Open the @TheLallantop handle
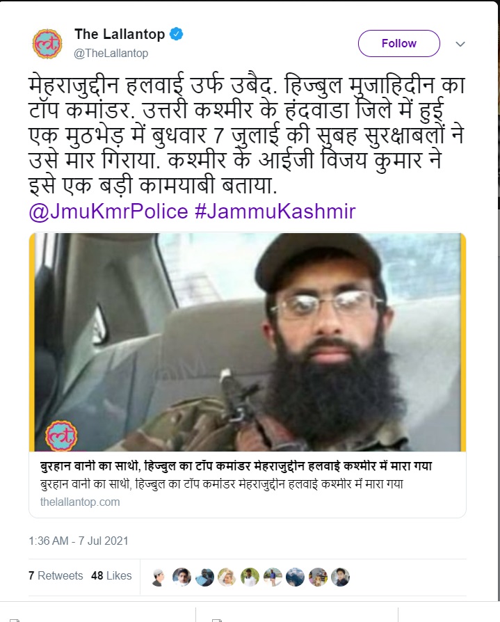 pos(111,53)
